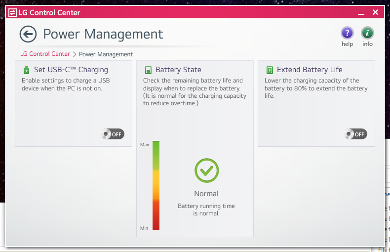The image size is (390, 252).
Task: Click the 'Enable settings to charge a USB' description
Action: pyautogui.click(x=66, y=84)
